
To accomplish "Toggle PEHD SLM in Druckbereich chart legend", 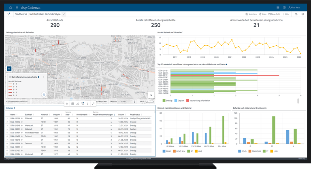I will (255, 151).
